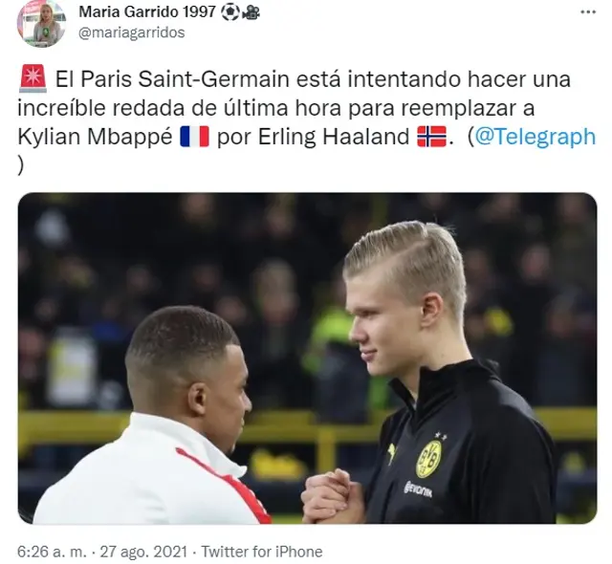Click the tweet text about Paris Saint-Germain

click(x=306, y=121)
